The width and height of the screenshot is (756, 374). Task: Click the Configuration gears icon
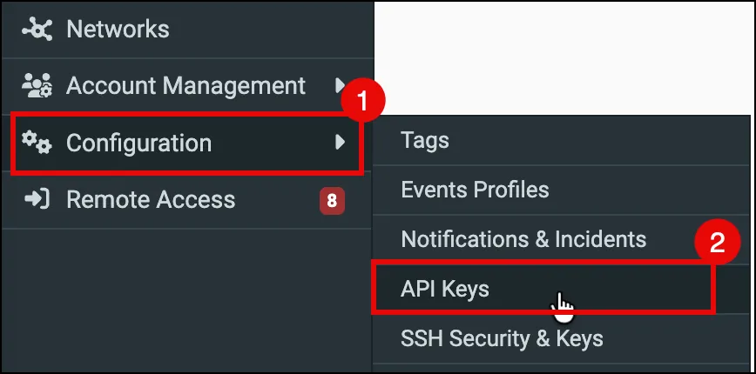(x=37, y=143)
